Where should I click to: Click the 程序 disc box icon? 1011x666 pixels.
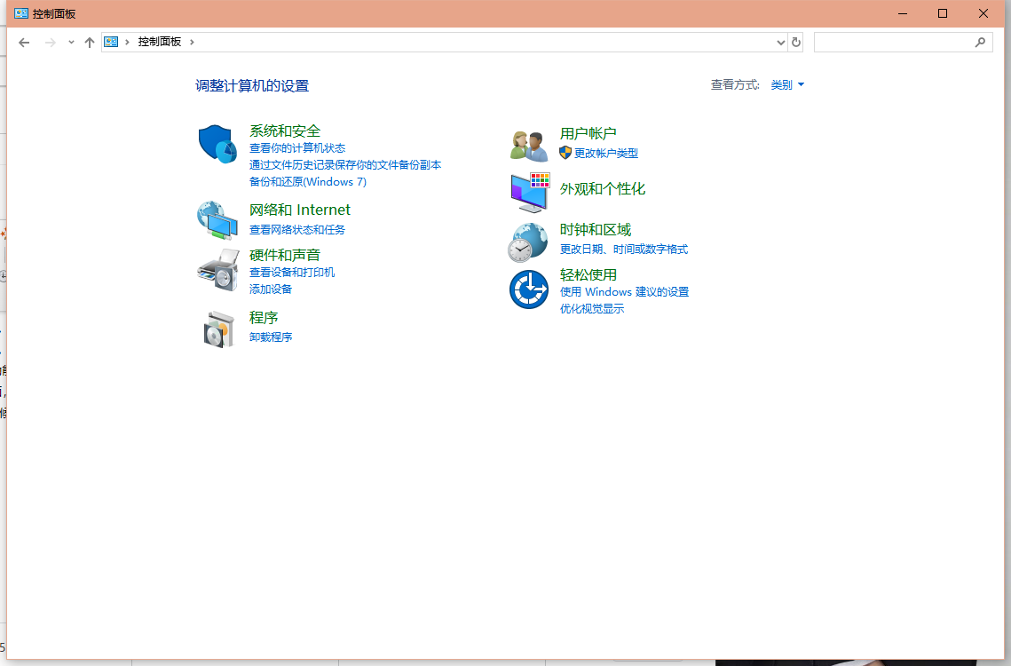218,329
